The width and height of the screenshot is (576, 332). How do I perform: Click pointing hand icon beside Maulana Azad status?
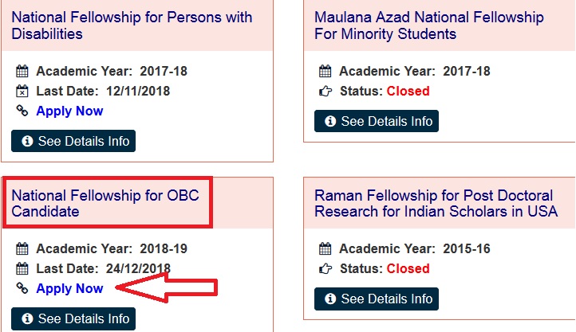[325, 91]
